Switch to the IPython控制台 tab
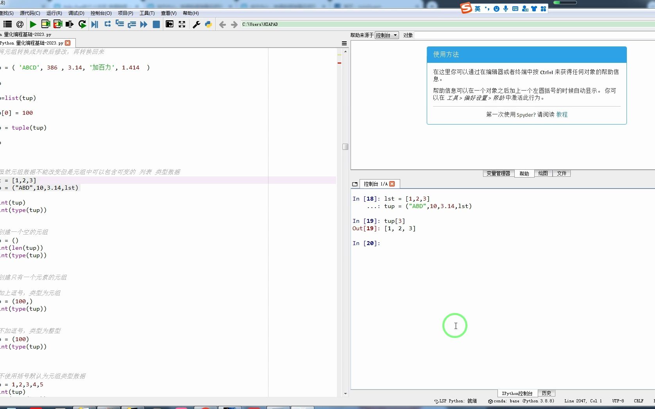 [517, 393]
